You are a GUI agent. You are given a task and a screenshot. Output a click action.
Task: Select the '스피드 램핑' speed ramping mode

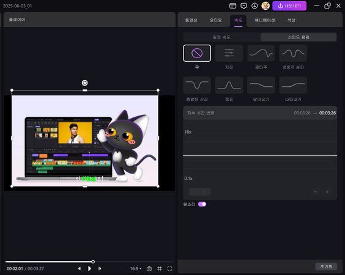click(299, 37)
